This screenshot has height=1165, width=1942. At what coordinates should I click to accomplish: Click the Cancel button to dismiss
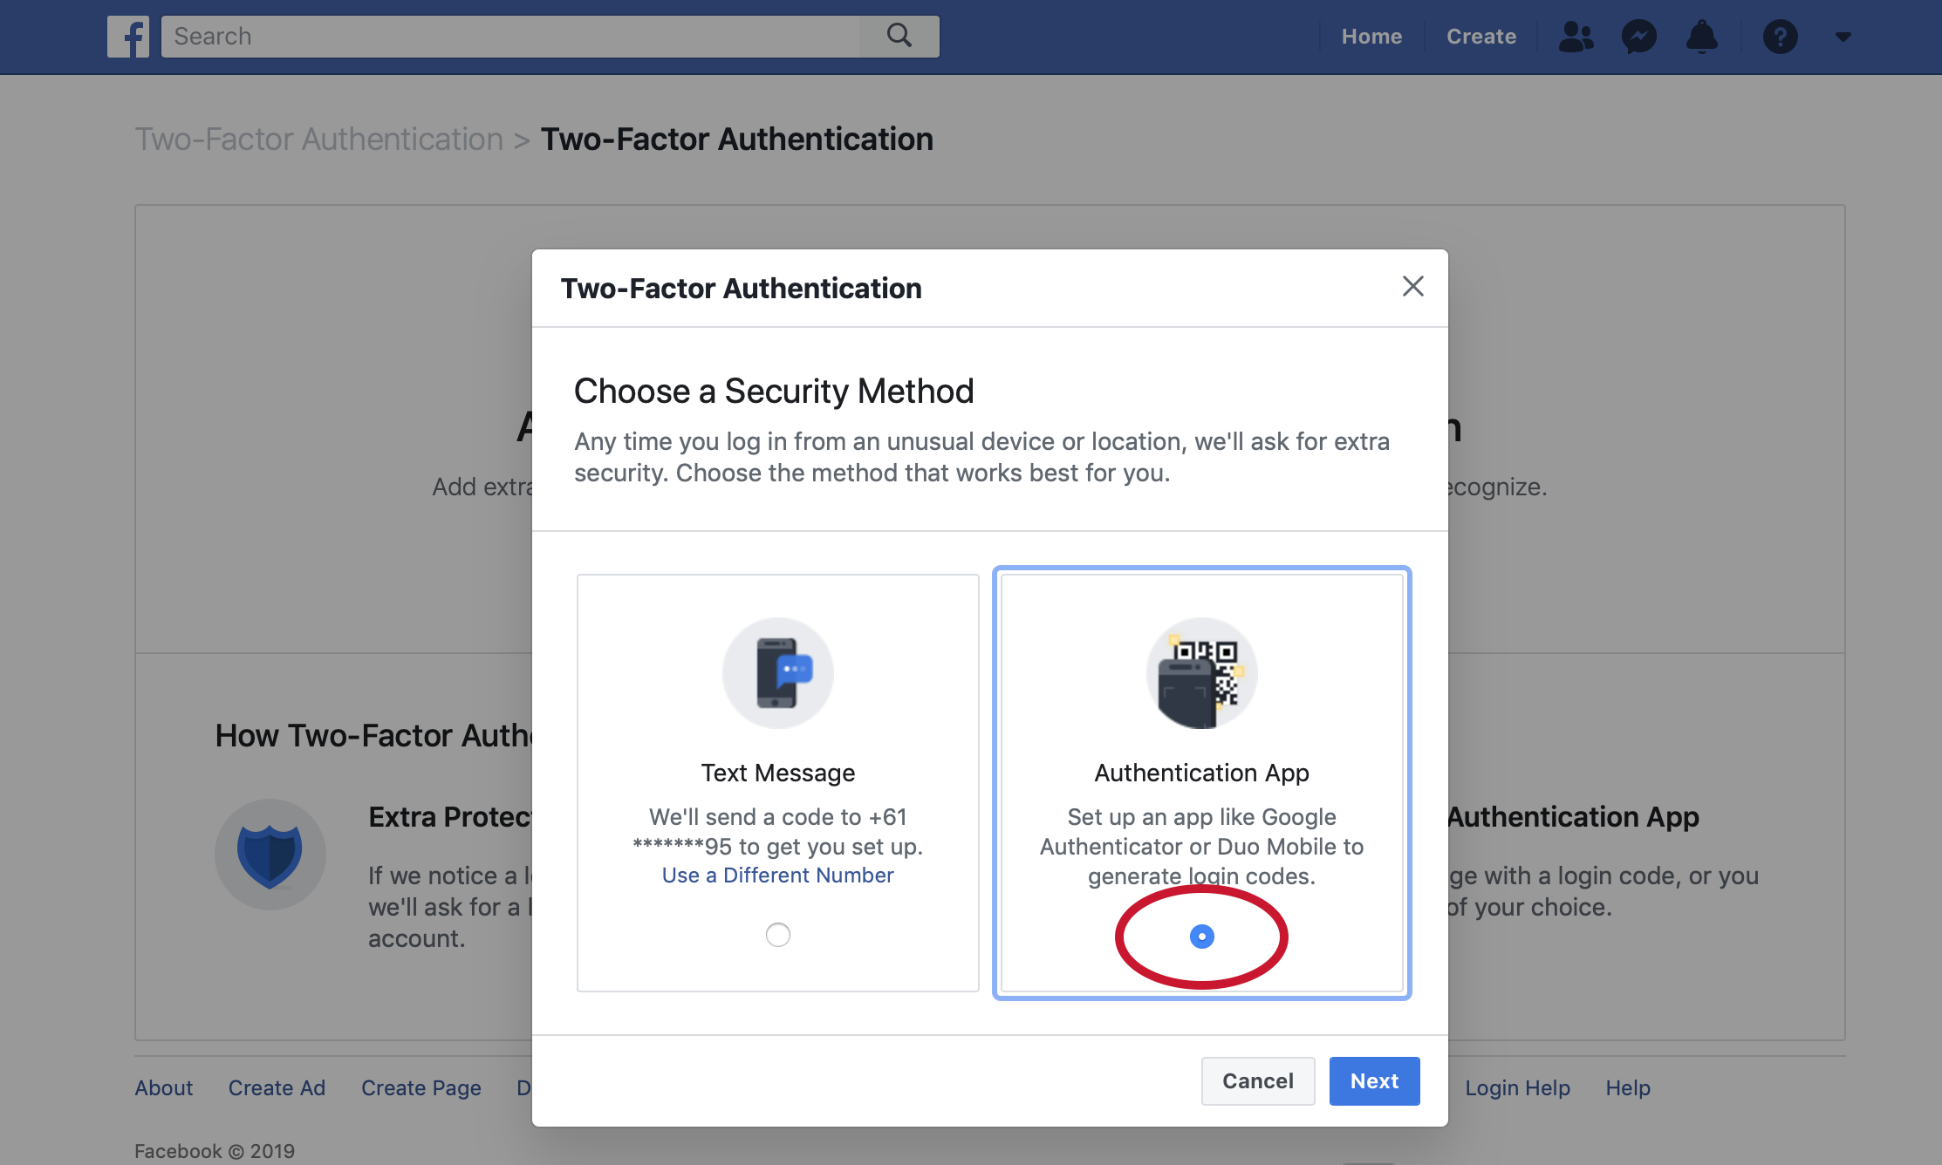(x=1257, y=1080)
